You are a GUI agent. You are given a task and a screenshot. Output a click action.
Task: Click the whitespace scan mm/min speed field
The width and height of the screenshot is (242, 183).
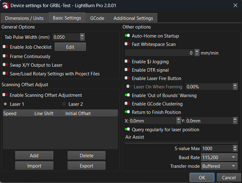coord(159,53)
